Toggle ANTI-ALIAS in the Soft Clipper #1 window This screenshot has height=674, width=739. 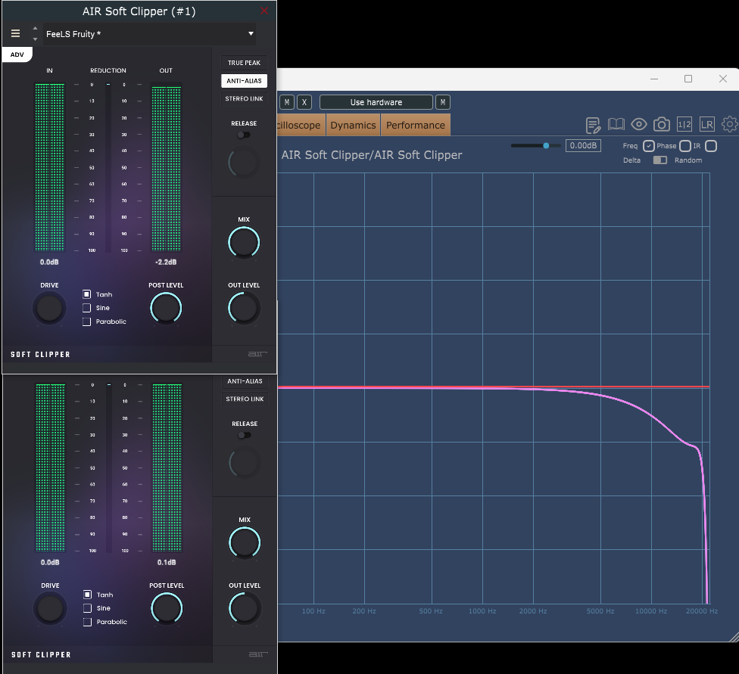pos(244,81)
